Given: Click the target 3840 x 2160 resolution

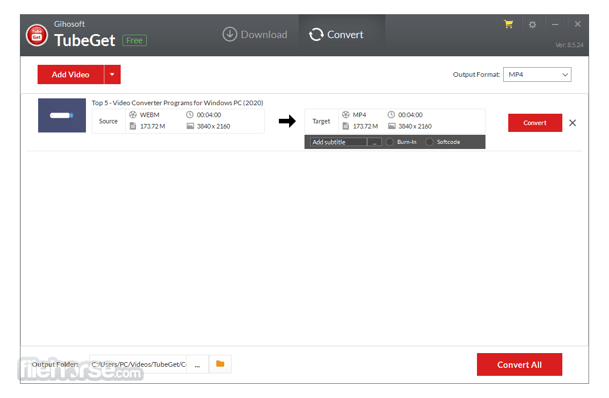Looking at the screenshot, I should 415,126.
